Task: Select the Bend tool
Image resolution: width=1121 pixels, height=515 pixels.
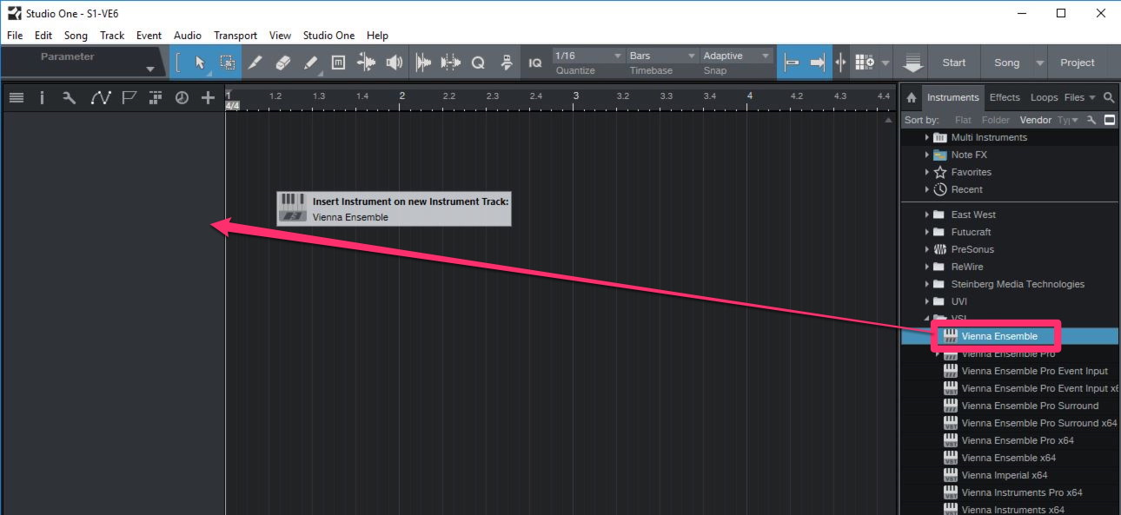Action: (x=366, y=63)
